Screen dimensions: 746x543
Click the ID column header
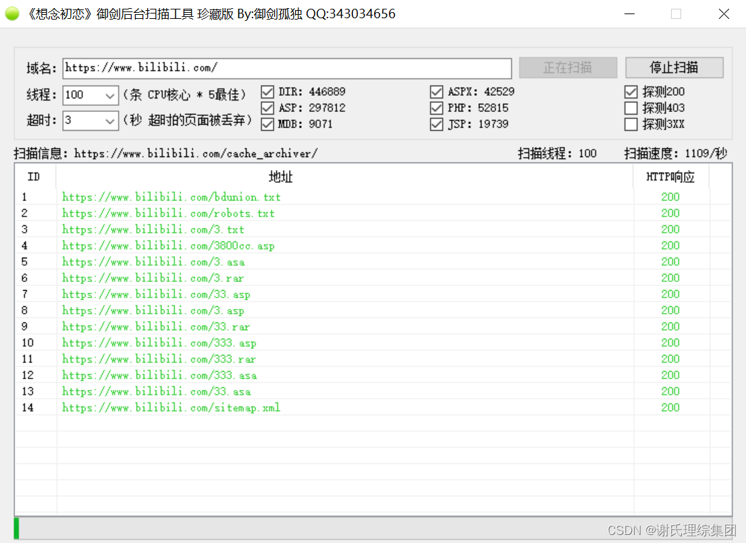coord(34,177)
